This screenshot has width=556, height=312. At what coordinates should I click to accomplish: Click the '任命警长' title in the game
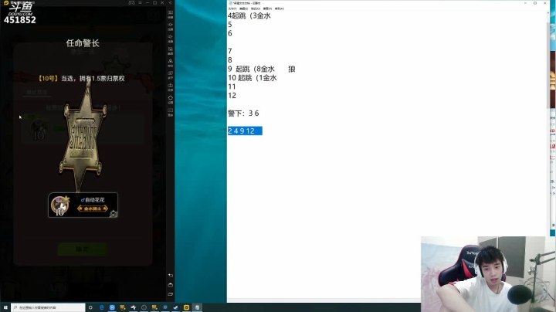coord(83,43)
